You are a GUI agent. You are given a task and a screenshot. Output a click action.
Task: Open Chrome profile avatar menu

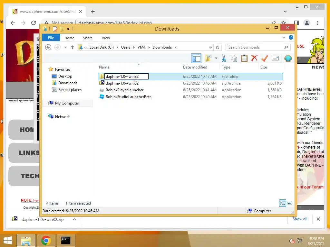(307, 23)
